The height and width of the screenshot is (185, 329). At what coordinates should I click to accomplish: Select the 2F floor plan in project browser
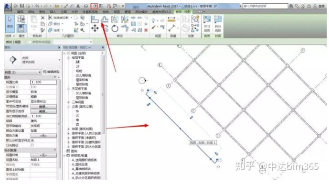tap(78, 66)
